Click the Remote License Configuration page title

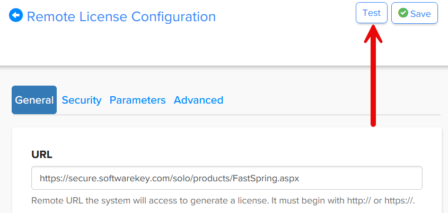click(x=121, y=16)
